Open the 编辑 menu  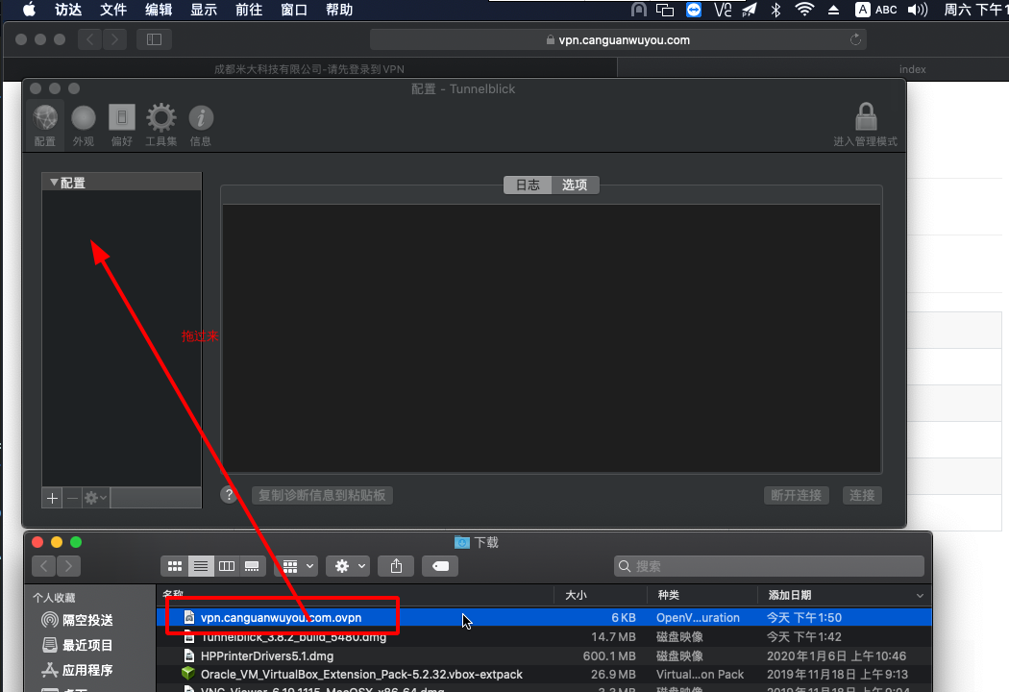pos(159,10)
